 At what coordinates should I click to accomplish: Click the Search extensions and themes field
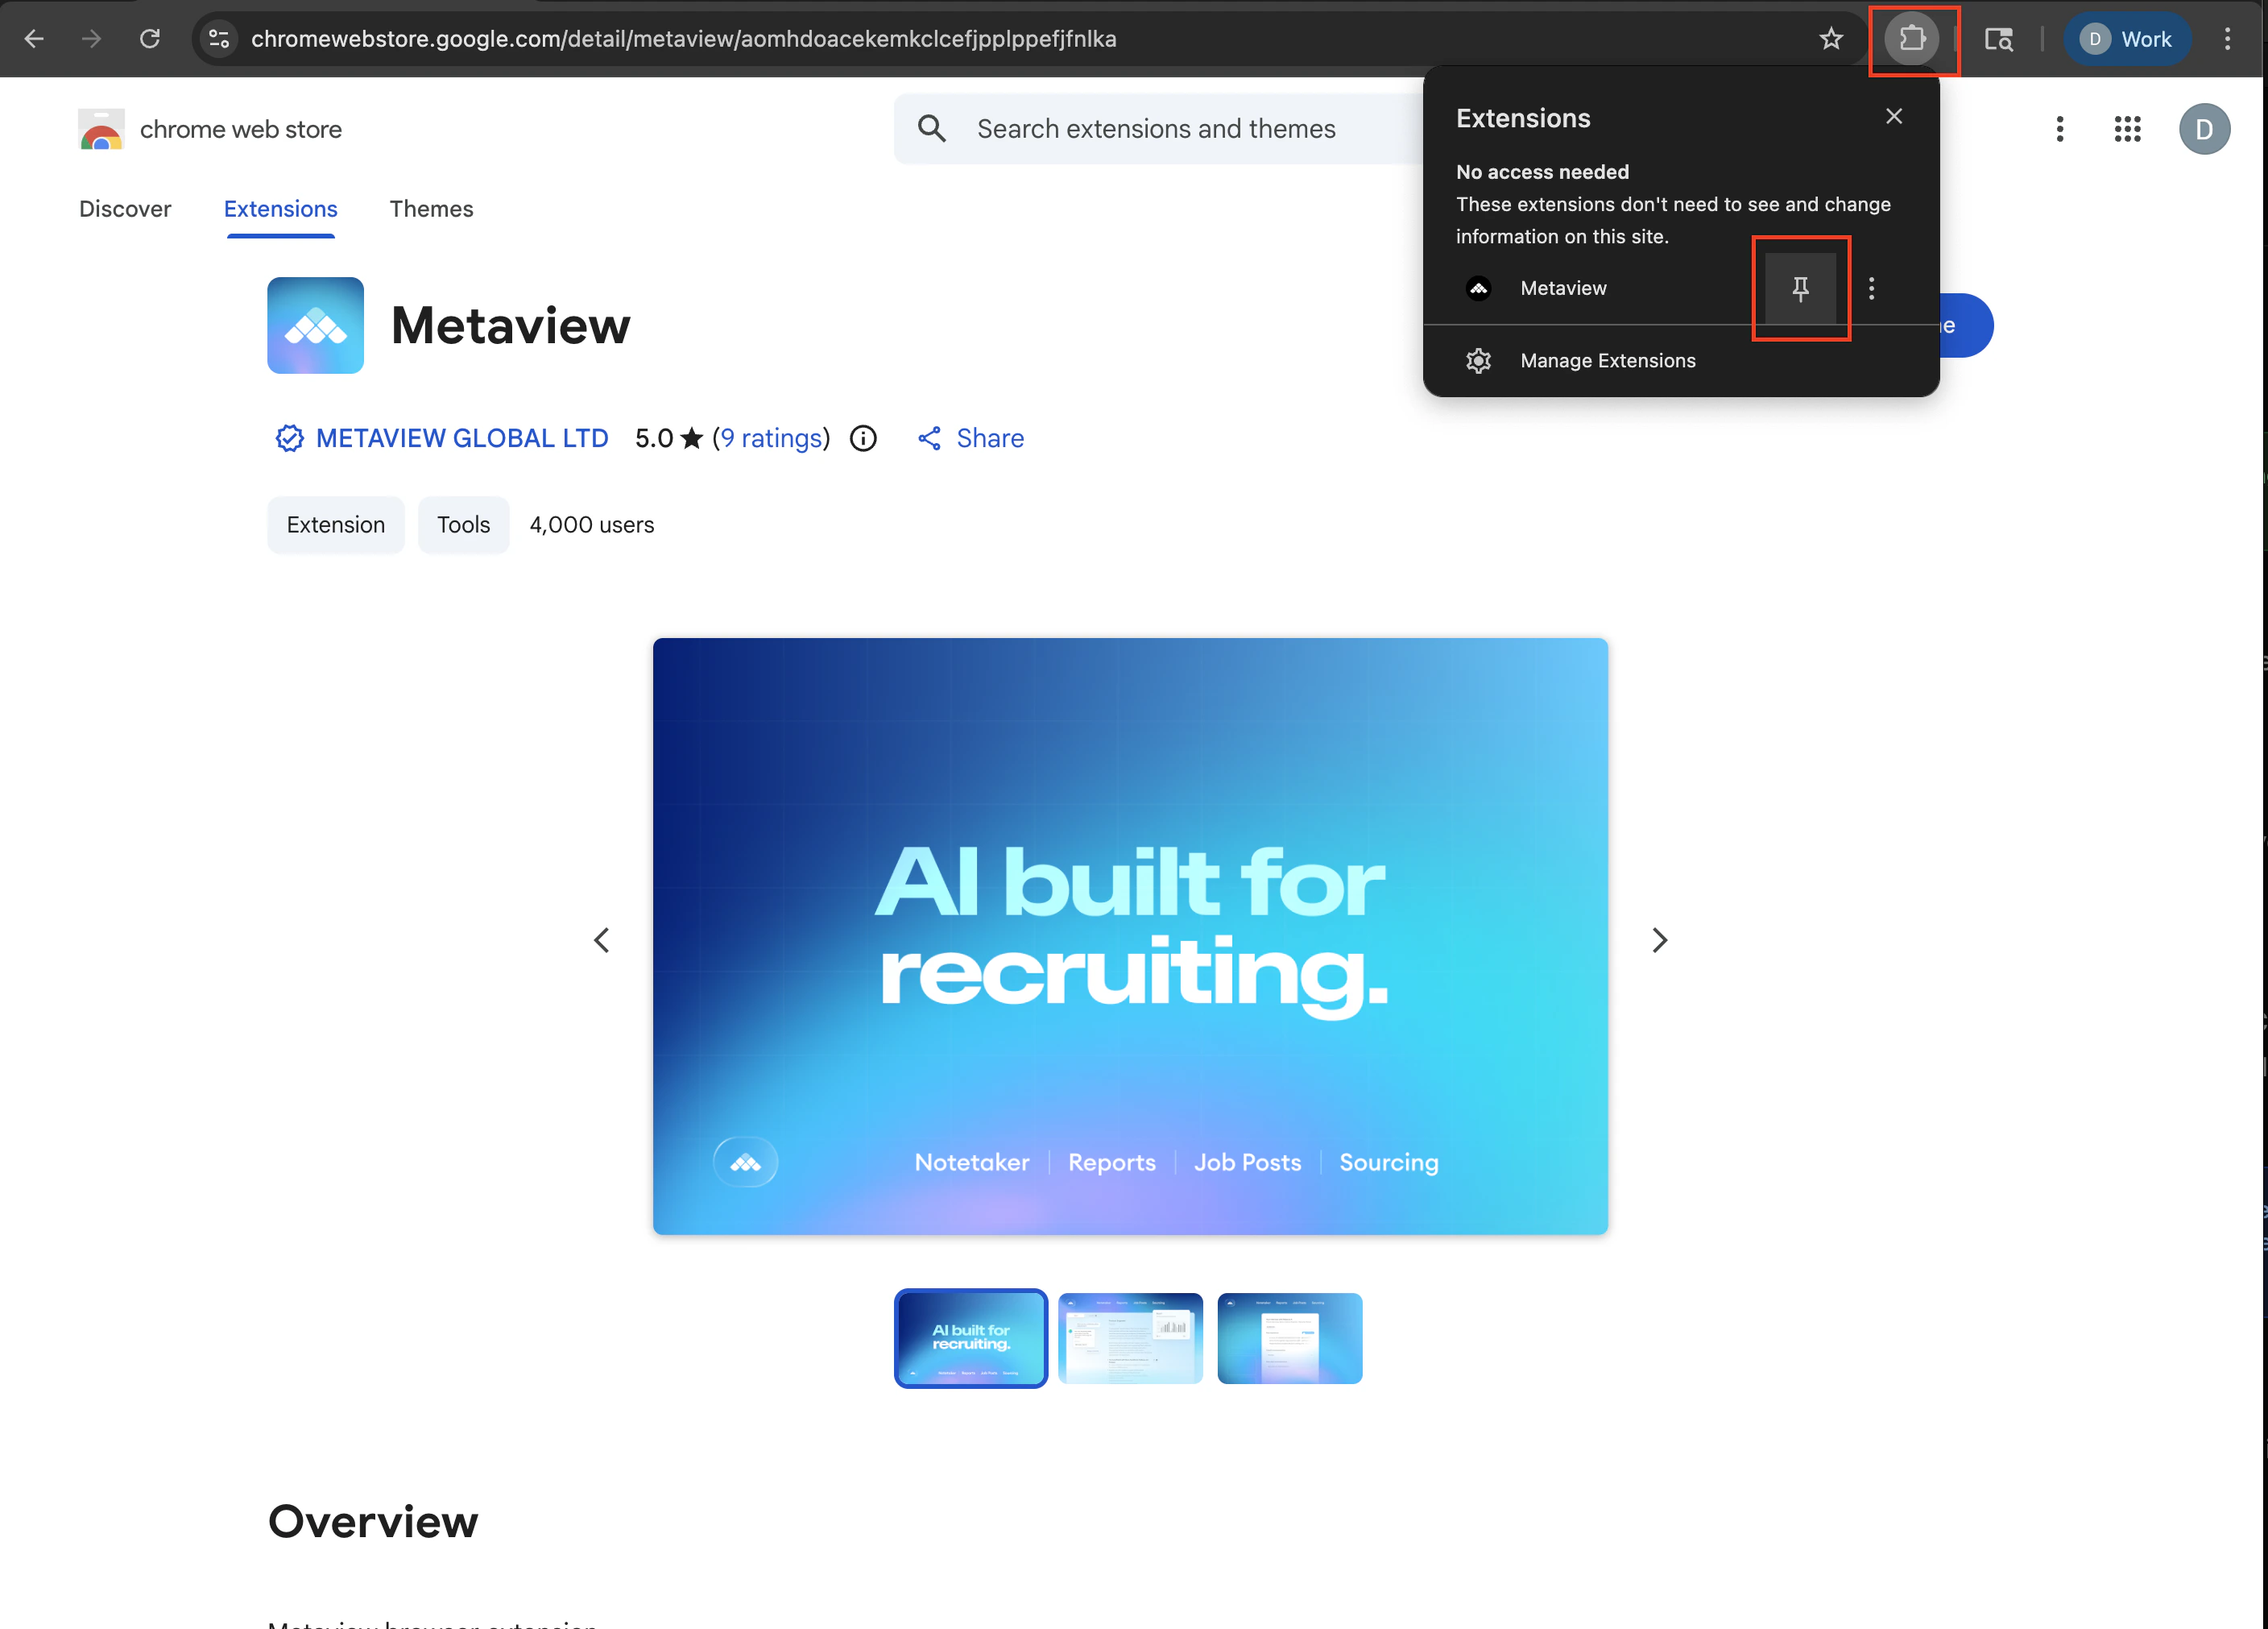[1155, 129]
